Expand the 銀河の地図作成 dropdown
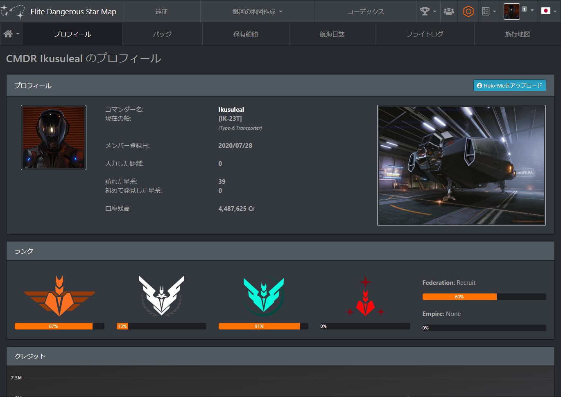The image size is (561, 397). pos(258,11)
